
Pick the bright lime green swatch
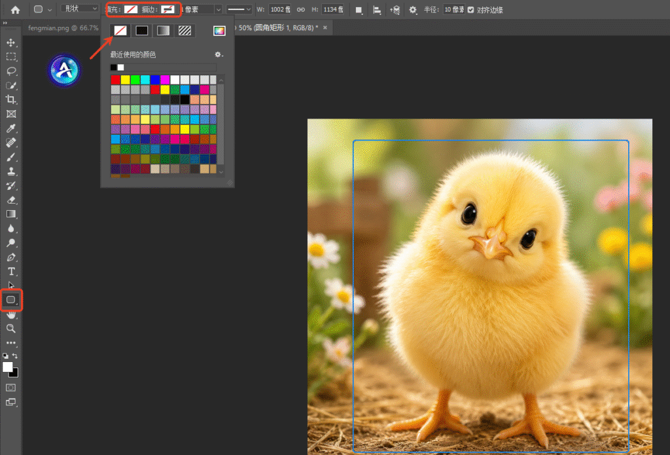click(x=135, y=79)
